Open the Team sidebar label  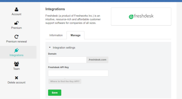pyautogui.click(x=16, y=69)
